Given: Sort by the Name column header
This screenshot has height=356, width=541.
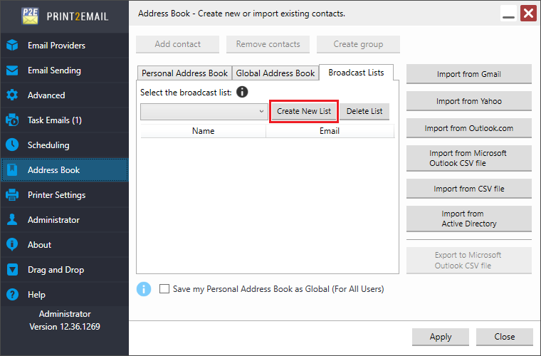Looking at the screenshot, I should [203, 131].
